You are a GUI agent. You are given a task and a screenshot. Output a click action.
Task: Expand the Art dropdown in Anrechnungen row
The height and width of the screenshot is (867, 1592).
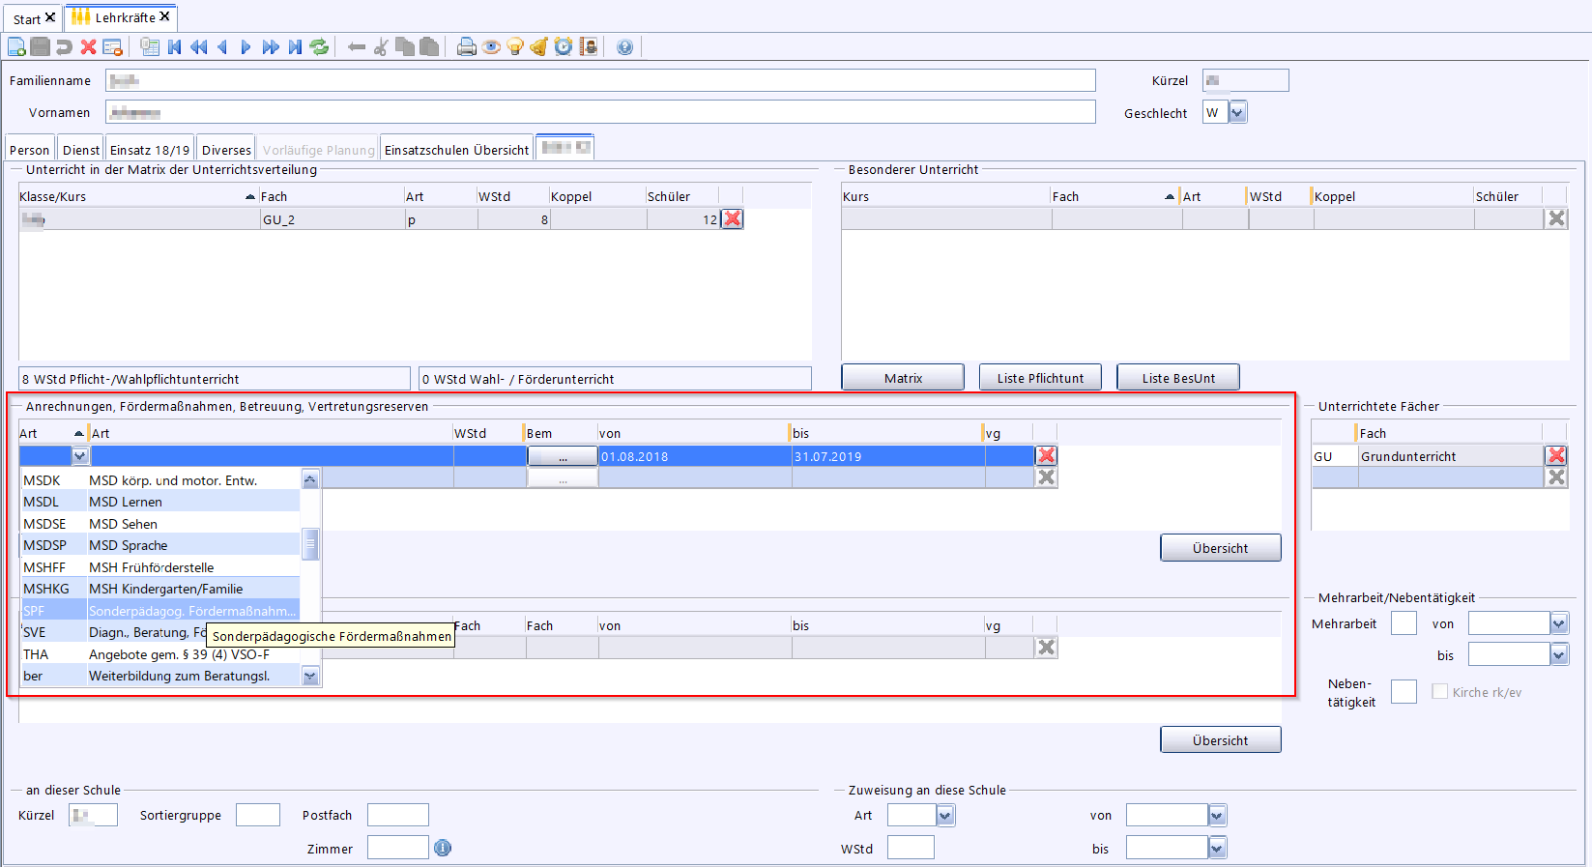click(x=80, y=456)
